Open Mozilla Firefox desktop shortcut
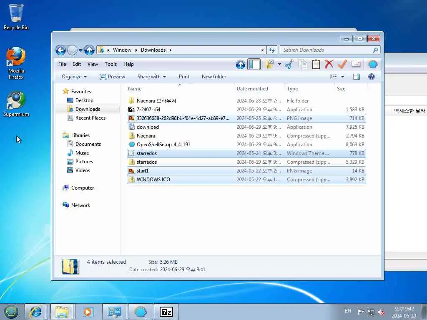 (x=16, y=63)
